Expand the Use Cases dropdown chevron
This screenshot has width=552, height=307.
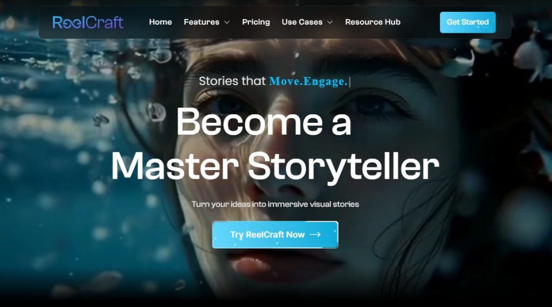pos(330,22)
